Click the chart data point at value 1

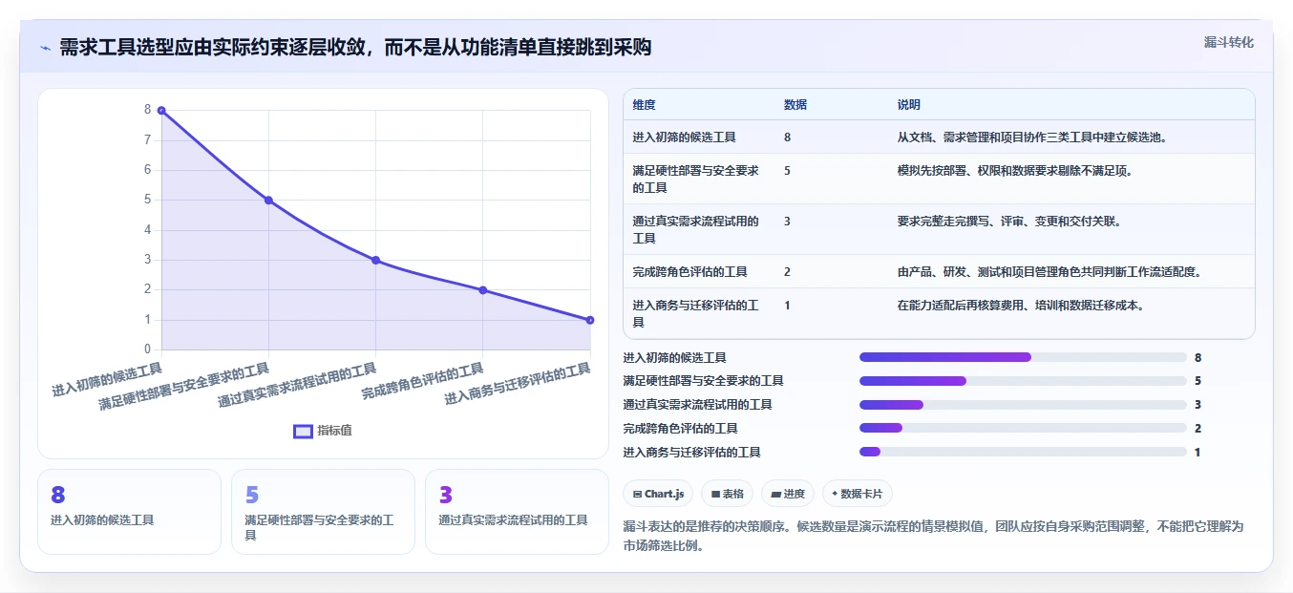tap(589, 320)
